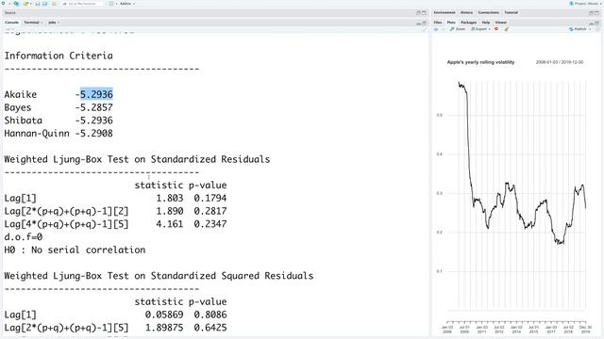604x339 pixels.
Task: Switch to the Jobs tab
Action: 52,23
